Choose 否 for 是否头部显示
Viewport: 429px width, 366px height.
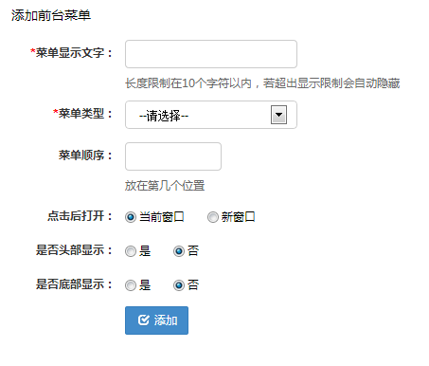click(x=179, y=251)
